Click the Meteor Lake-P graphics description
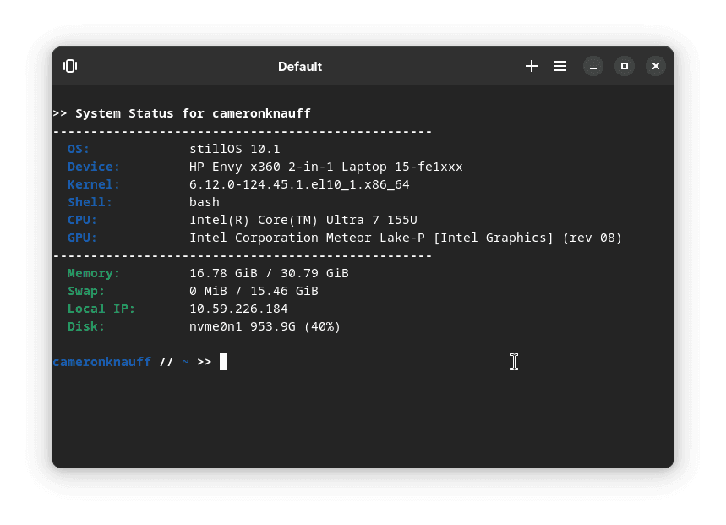The image size is (726, 525). pos(406,238)
